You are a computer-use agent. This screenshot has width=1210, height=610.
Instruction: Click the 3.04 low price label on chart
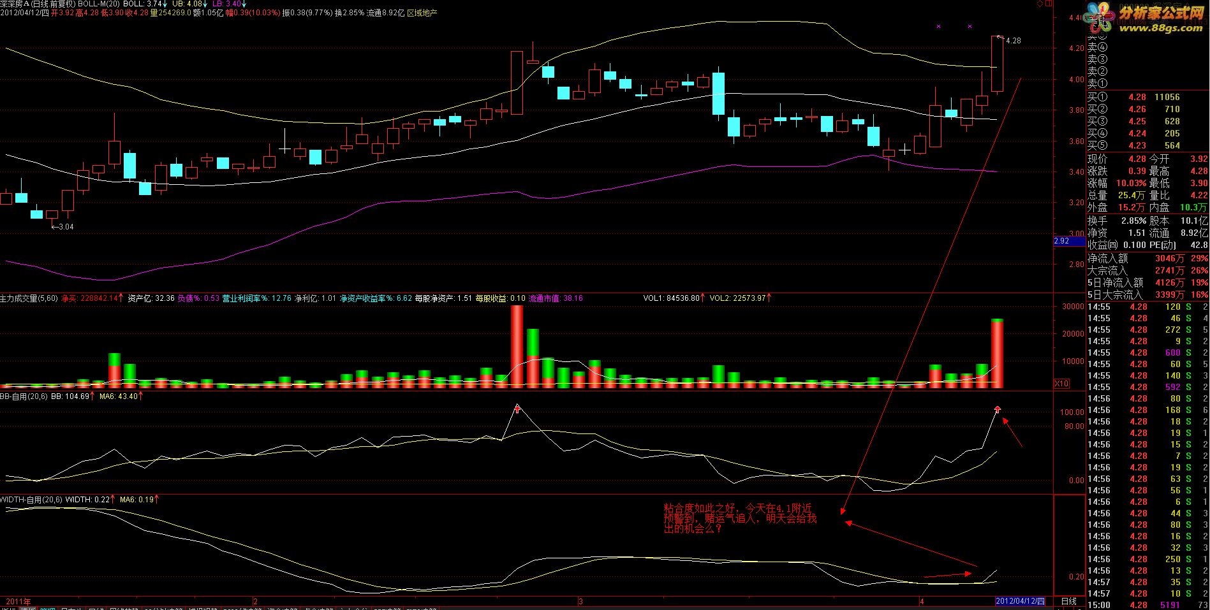(66, 227)
